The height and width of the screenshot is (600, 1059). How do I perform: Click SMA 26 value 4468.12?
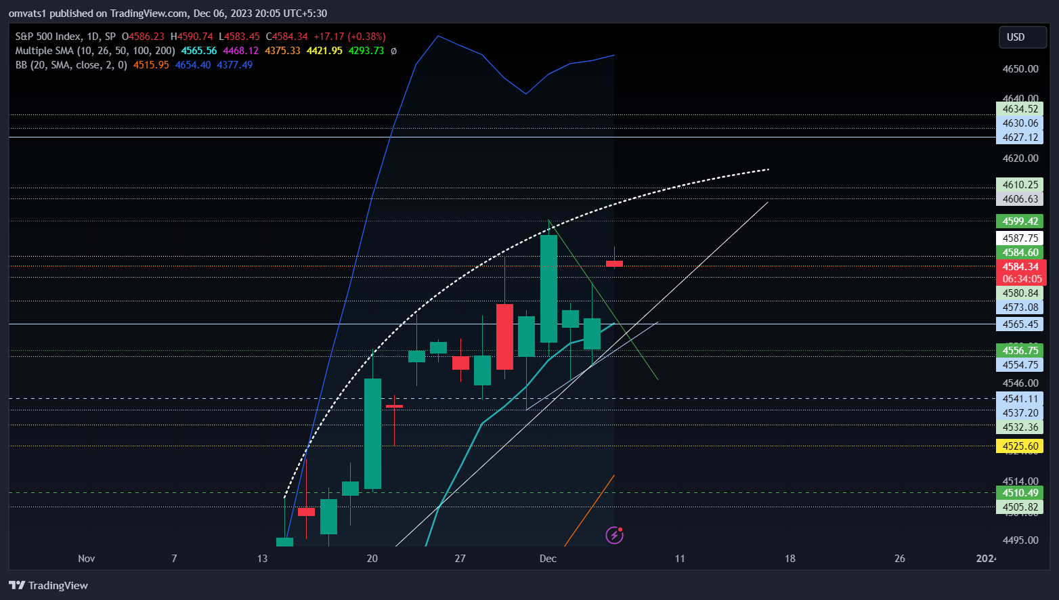coord(241,51)
